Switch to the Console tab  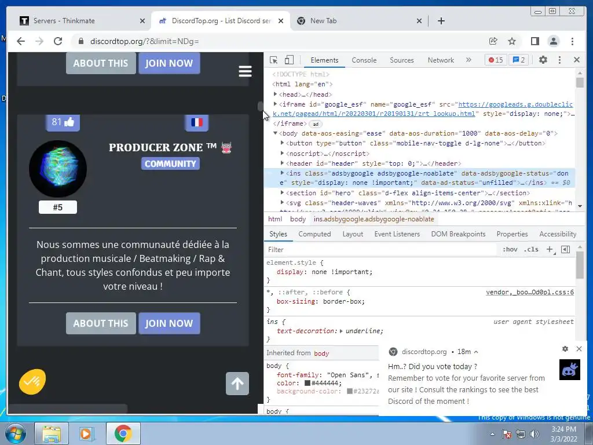pyautogui.click(x=364, y=60)
